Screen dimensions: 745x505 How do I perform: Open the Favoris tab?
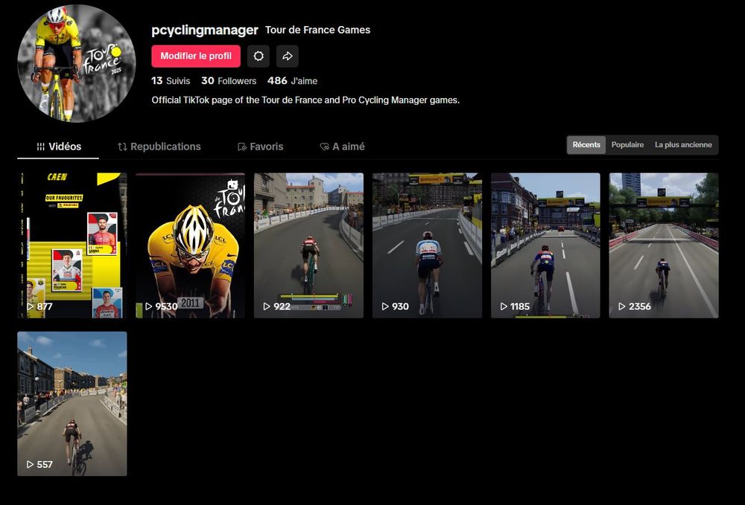pos(260,147)
